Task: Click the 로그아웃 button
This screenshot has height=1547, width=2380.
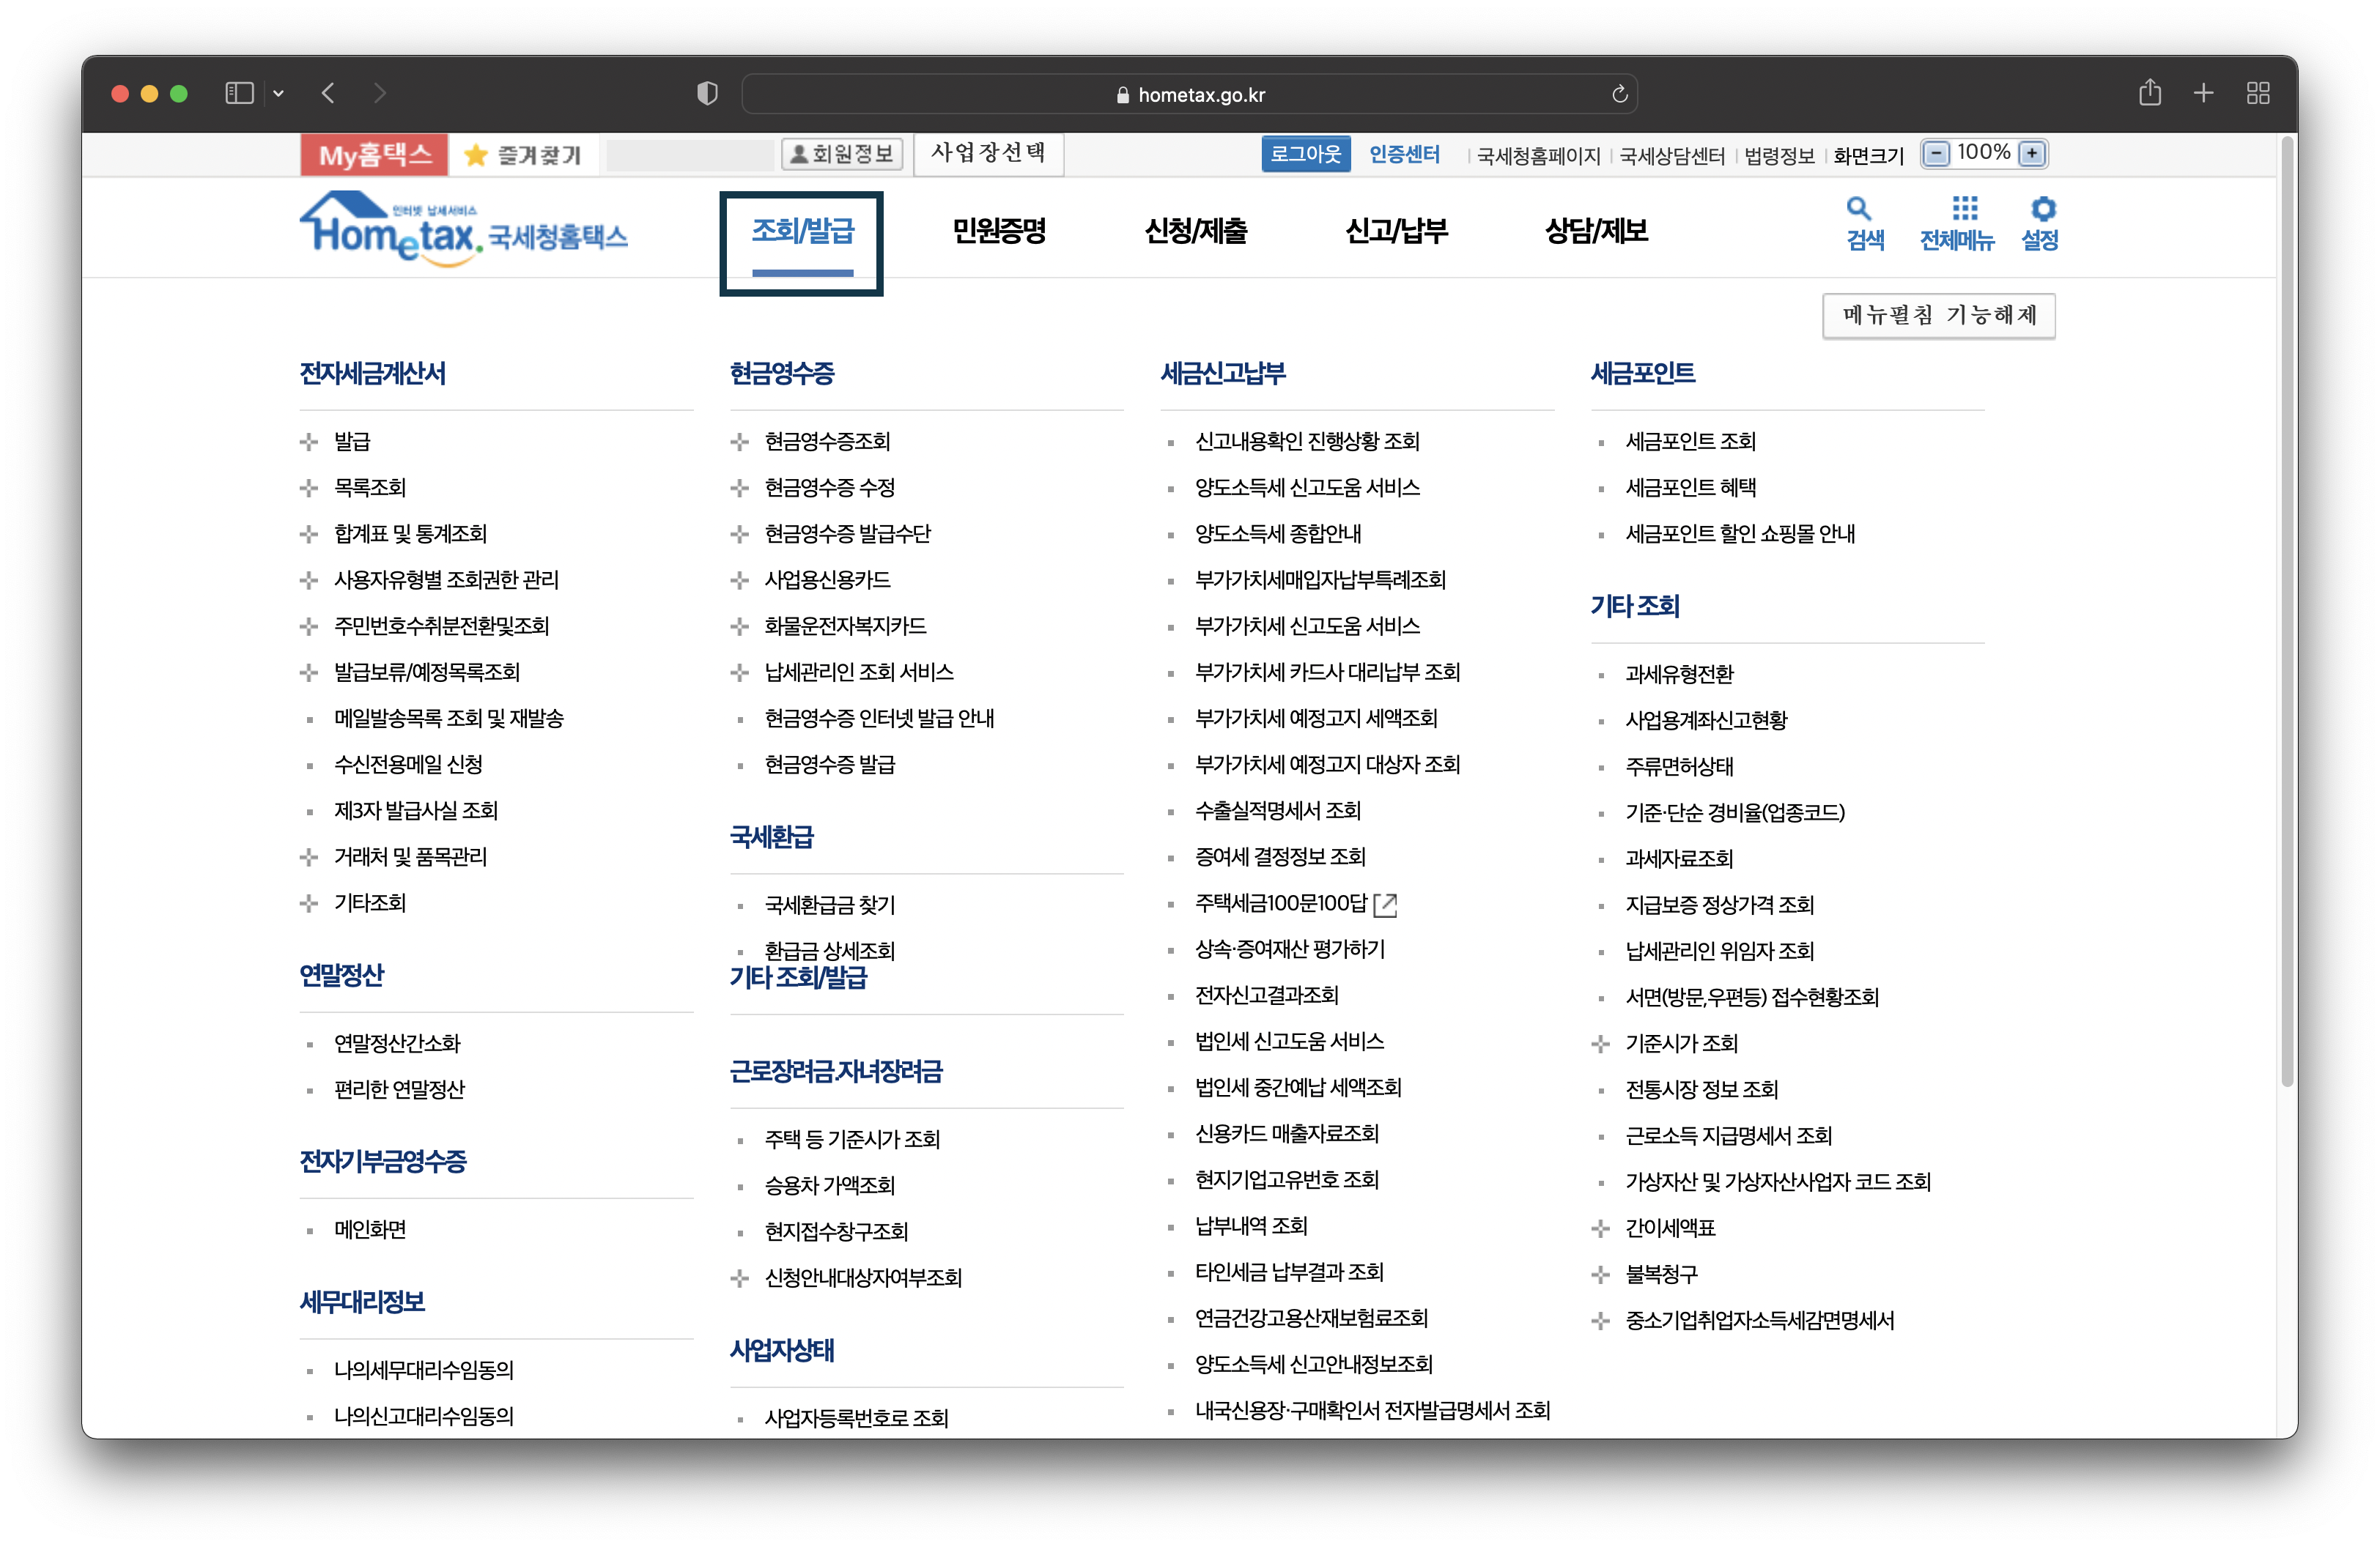Action: (1305, 153)
